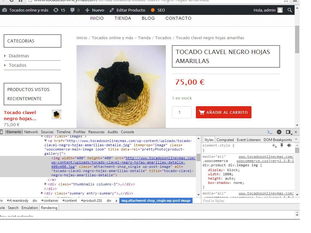The image size is (311, 233).
Task: Click the Tocados online y más – Tienda breadcrumb
Action: [121, 38]
